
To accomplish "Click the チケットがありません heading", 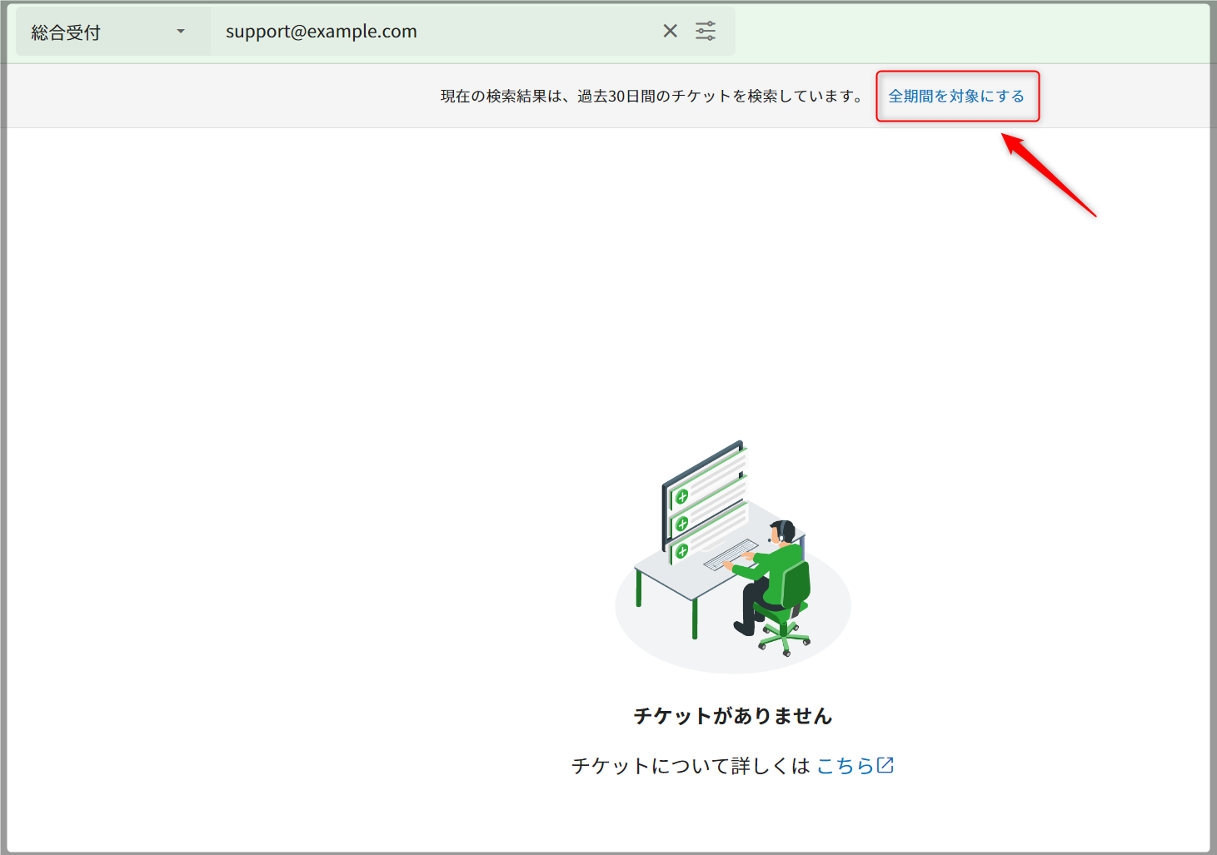I will (x=732, y=716).
